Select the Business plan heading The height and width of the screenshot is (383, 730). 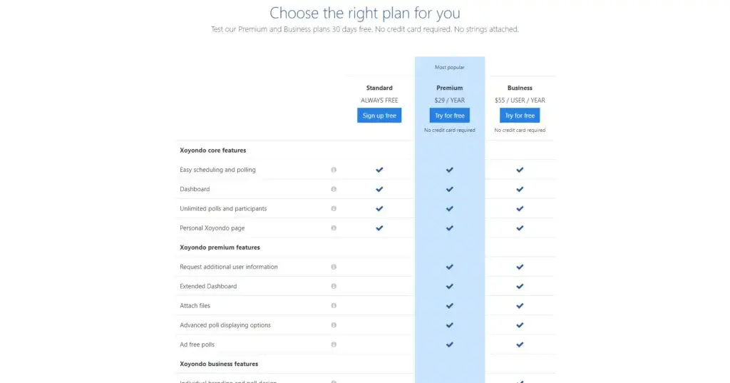click(520, 88)
